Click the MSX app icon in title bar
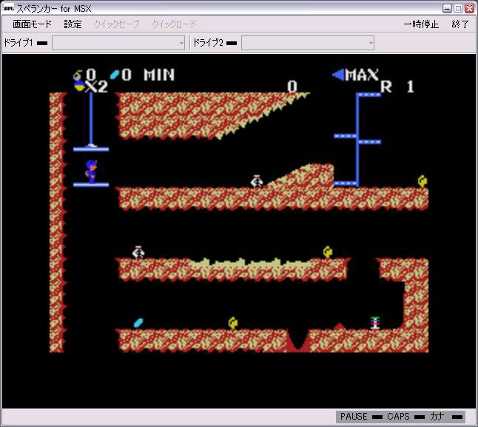The height and width of the screenshot is (427, 478). [8, 8]
